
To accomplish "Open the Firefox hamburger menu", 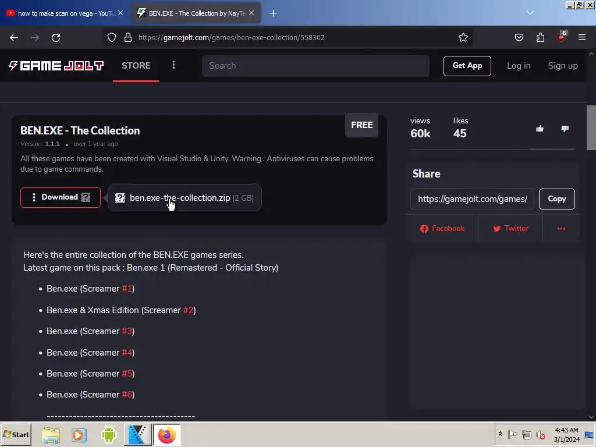I will coord(582,38).
